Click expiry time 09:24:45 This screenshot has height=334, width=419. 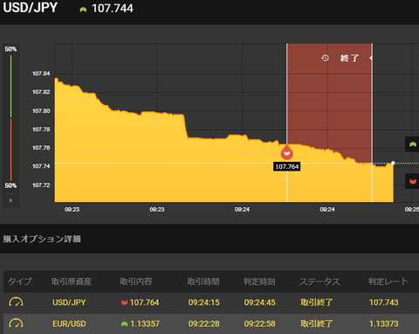[x=259, y=303]
